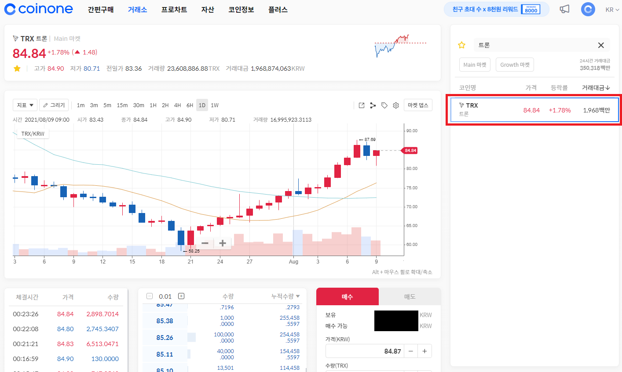Toggle the favorites star filter in search panel
The width and height of the screenshot is (622, 372).
click(x=461, y=45)
